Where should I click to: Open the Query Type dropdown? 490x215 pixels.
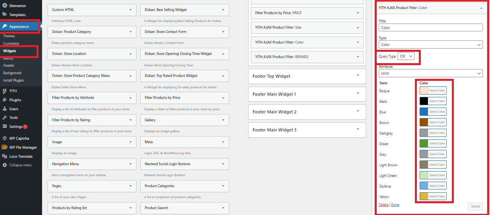click(406, 56)
